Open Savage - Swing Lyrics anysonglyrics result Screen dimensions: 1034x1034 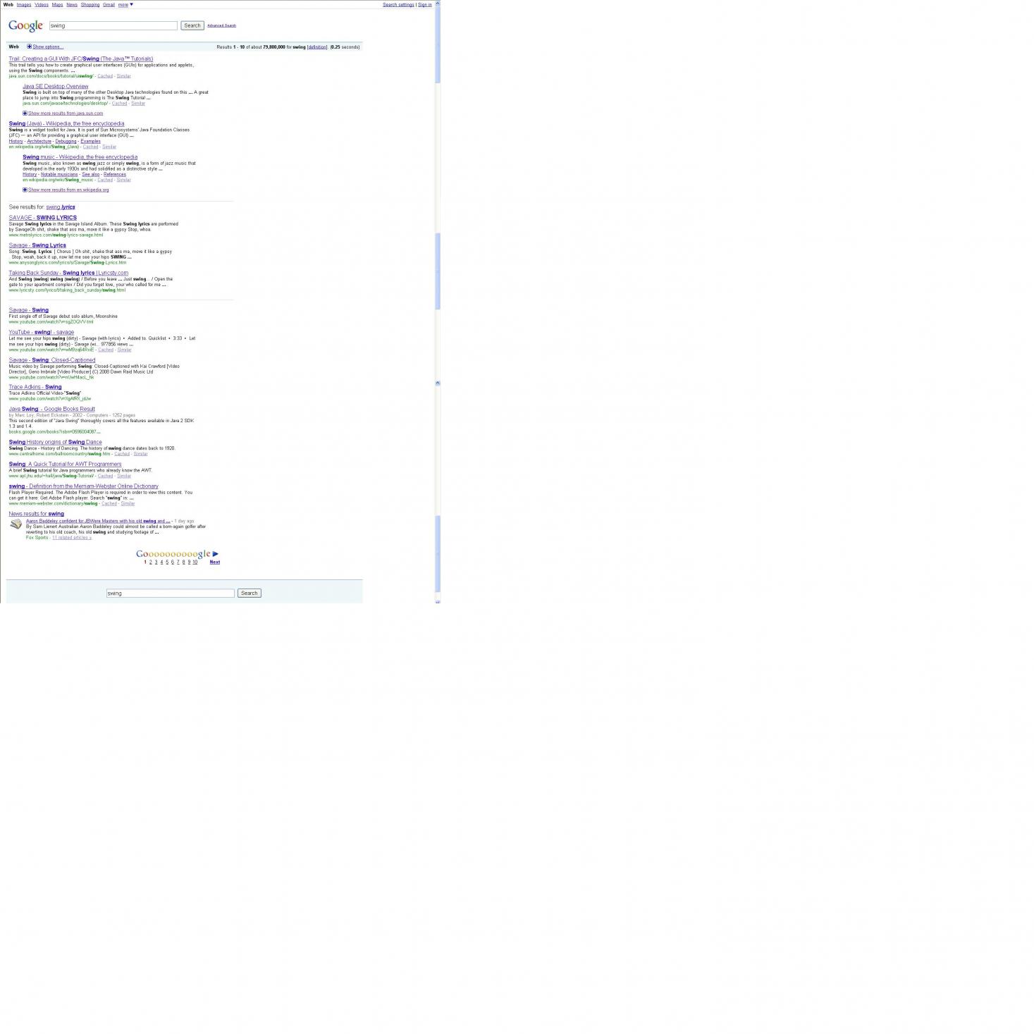pyautogui.click(x=37, y=245)
